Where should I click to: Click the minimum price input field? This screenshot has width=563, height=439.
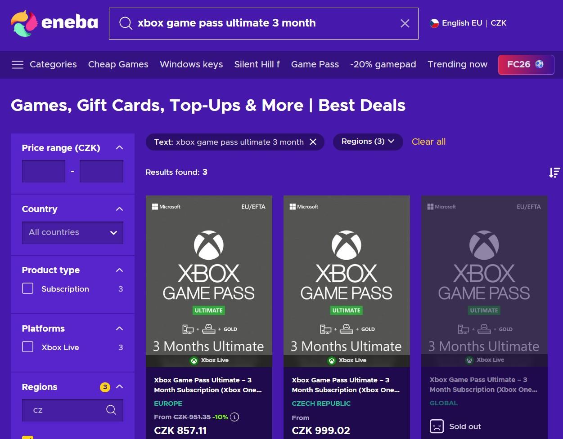[44, 171]
